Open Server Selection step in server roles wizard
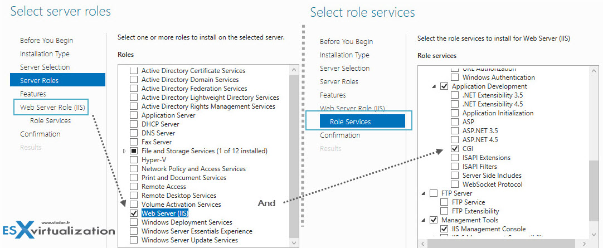 tap(45, 67)
